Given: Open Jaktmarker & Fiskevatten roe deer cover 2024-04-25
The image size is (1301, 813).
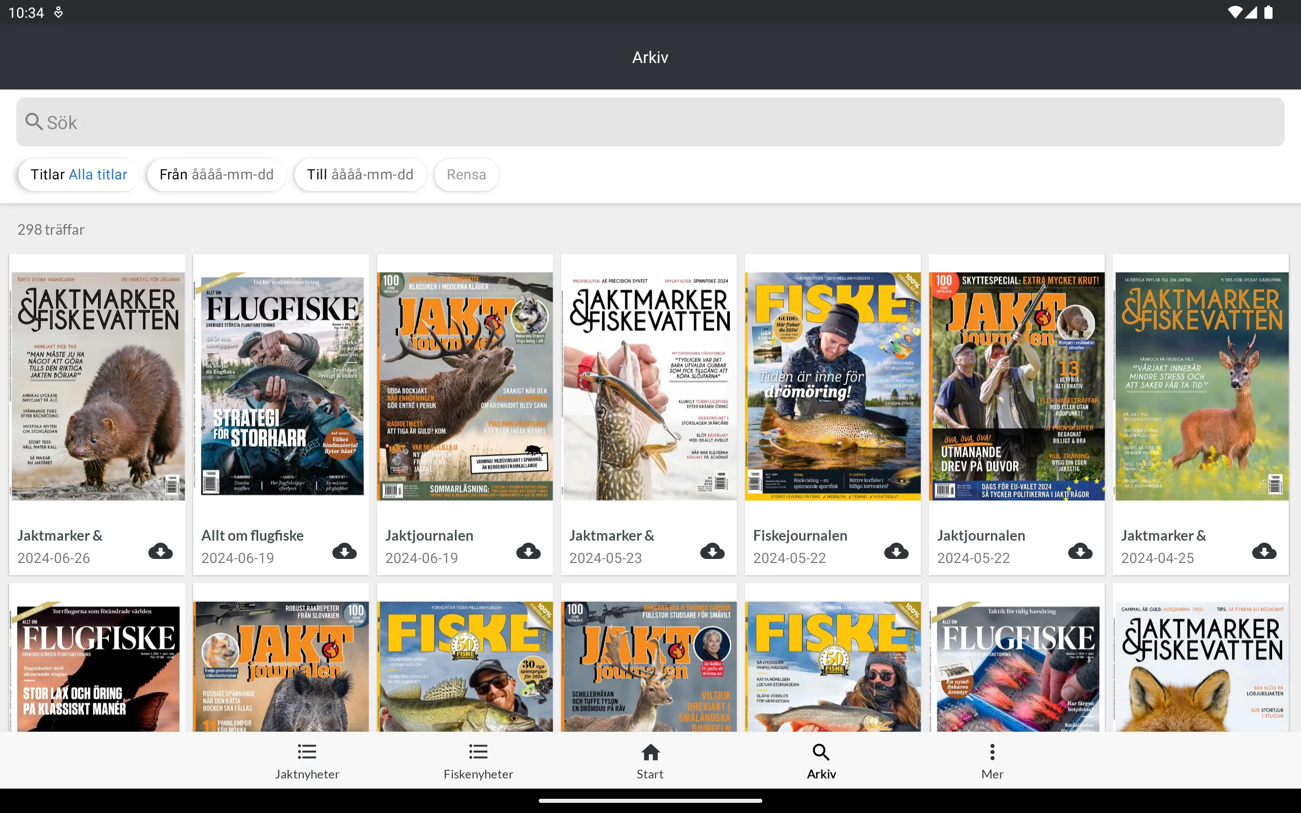Looking at the screenshot, I should tap(1201, 386).
